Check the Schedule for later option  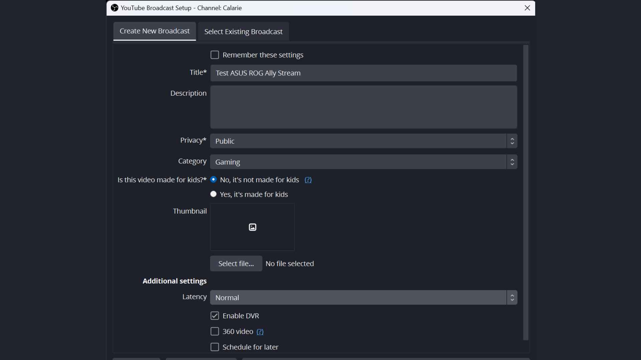pos(215,347)
